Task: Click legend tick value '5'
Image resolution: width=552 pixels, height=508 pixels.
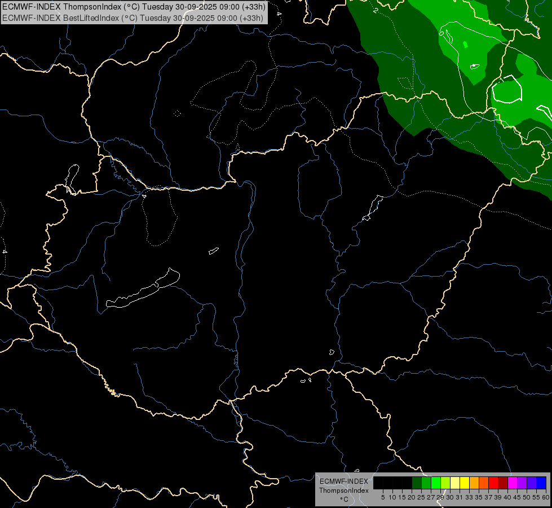Action: point(383,497)
